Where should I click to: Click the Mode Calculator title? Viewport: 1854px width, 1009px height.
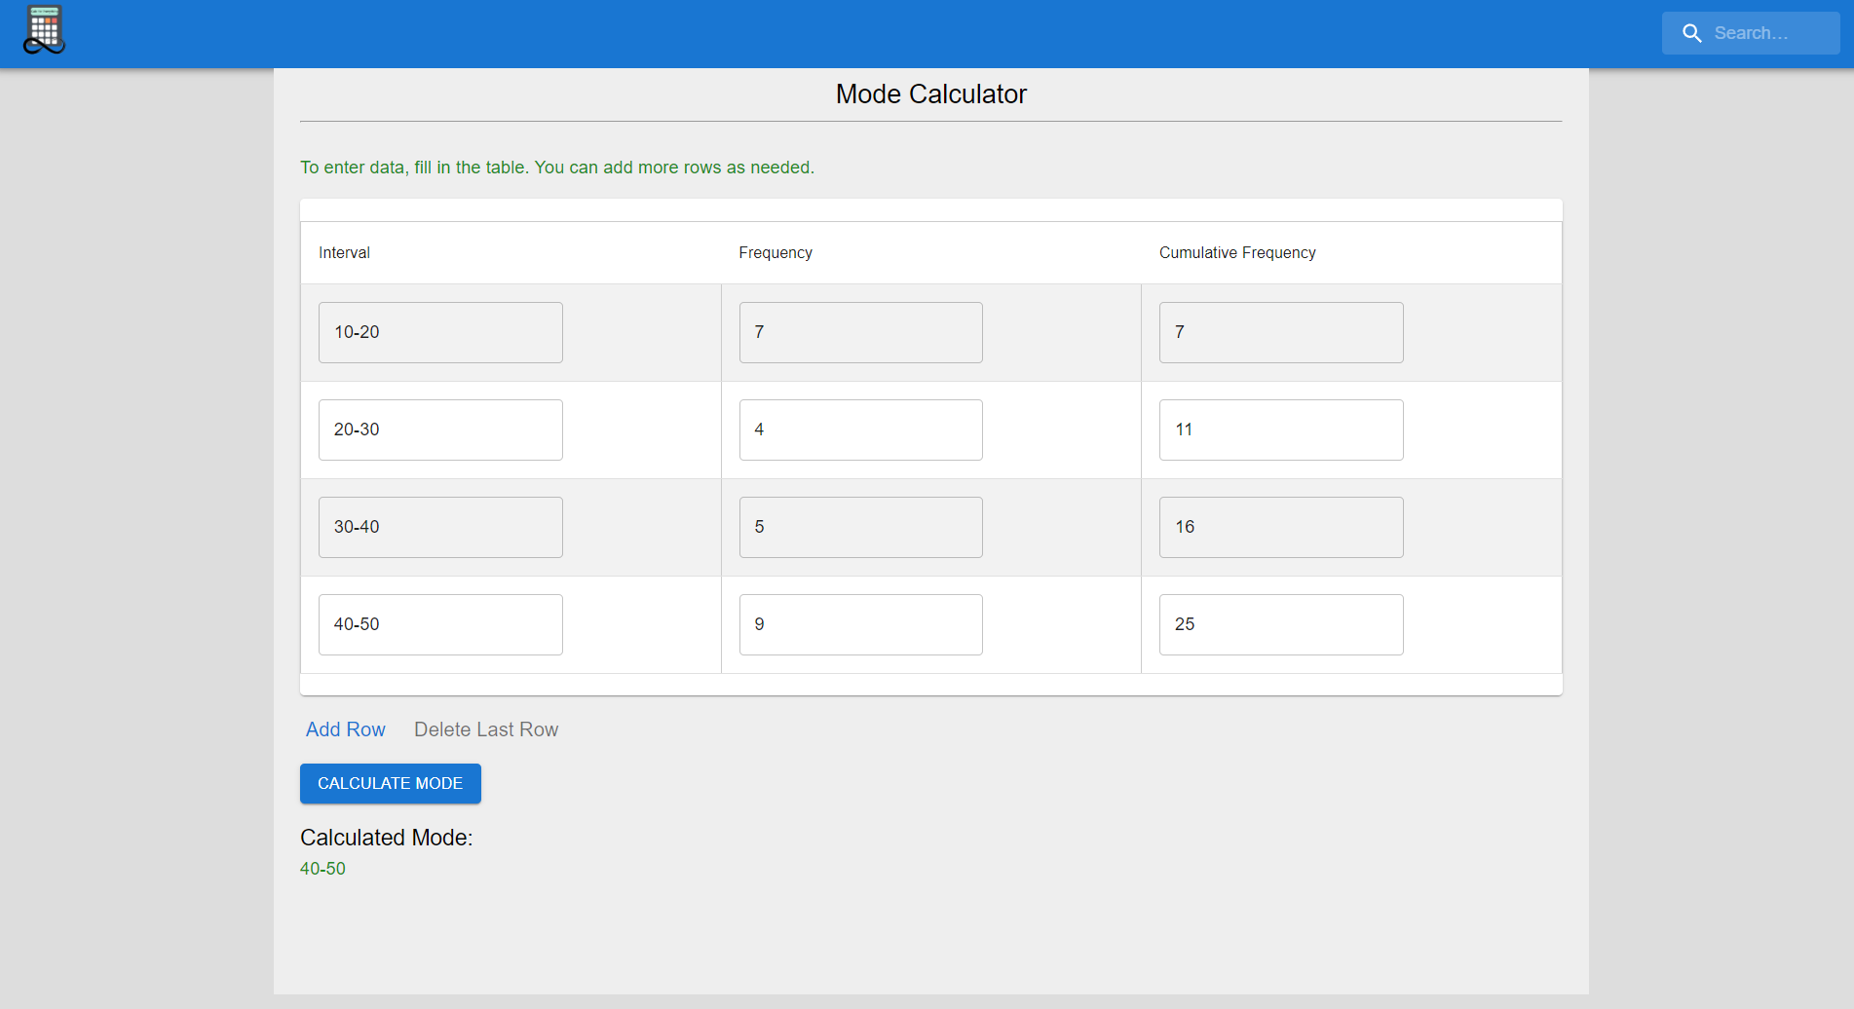(x=931, y=93)
